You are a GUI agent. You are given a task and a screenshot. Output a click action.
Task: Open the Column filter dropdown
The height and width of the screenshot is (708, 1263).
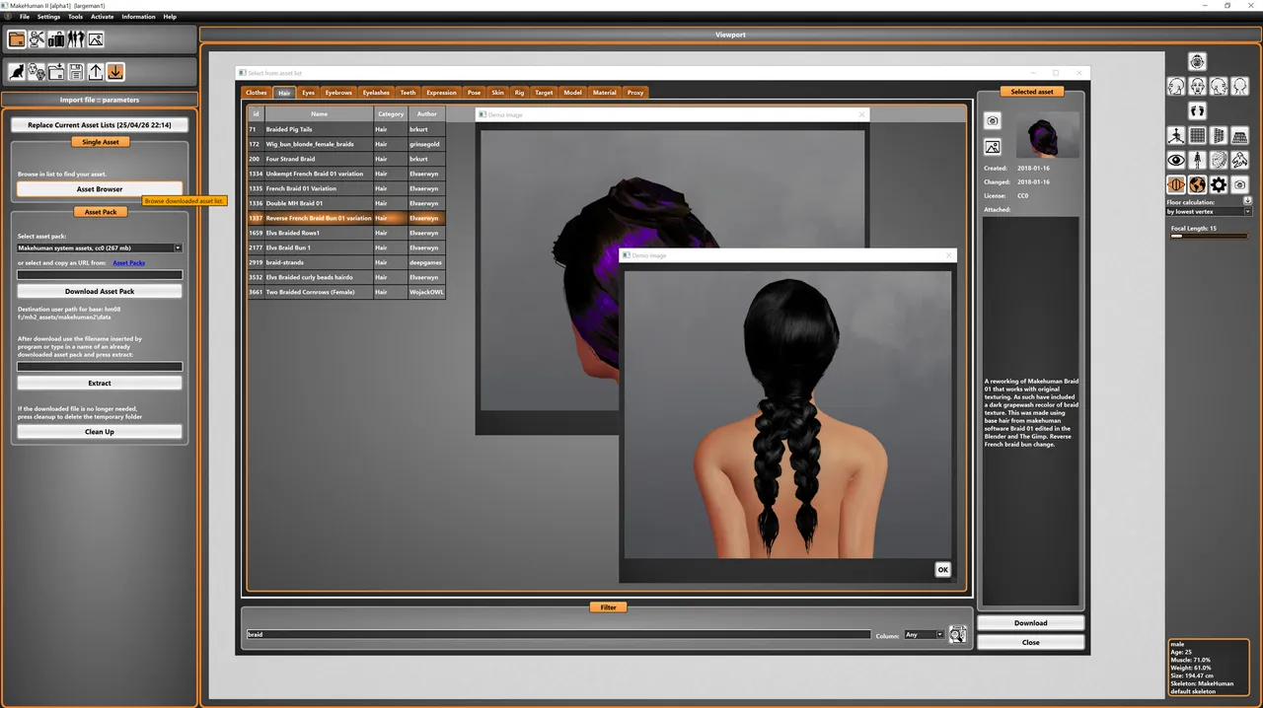[x=925, y=635]
